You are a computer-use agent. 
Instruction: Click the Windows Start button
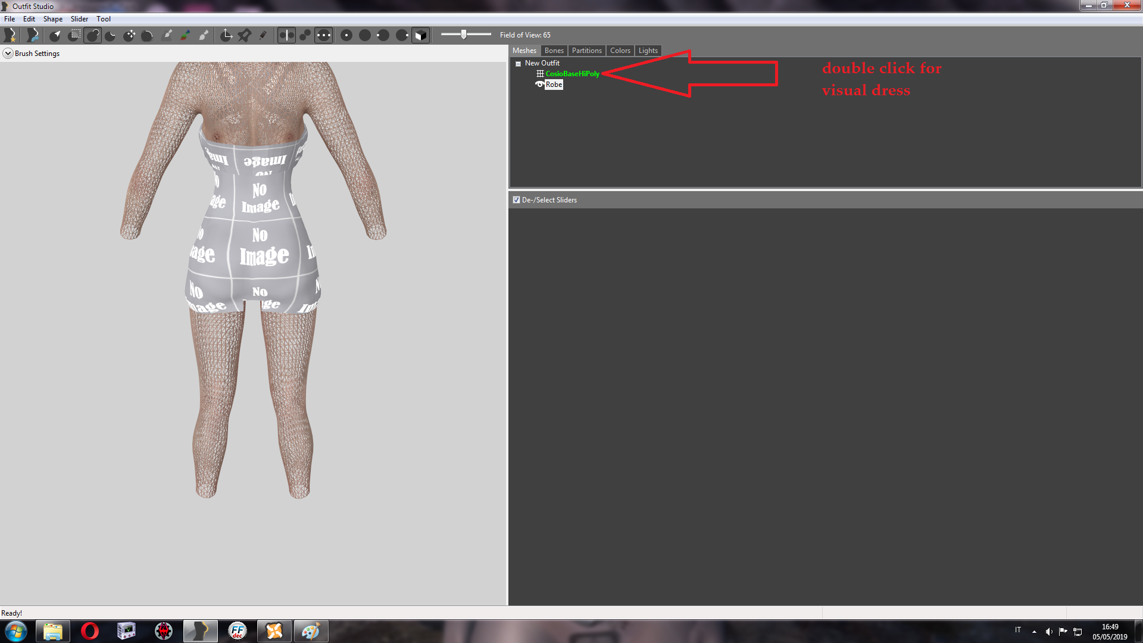[x=15, y=631]
